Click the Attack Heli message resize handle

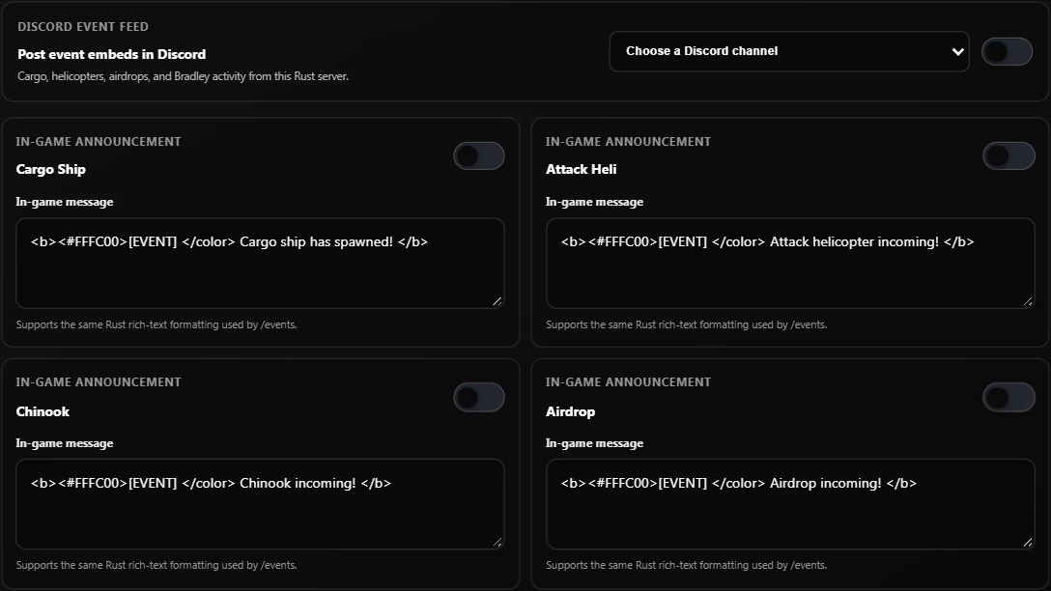click(1028, 301)
